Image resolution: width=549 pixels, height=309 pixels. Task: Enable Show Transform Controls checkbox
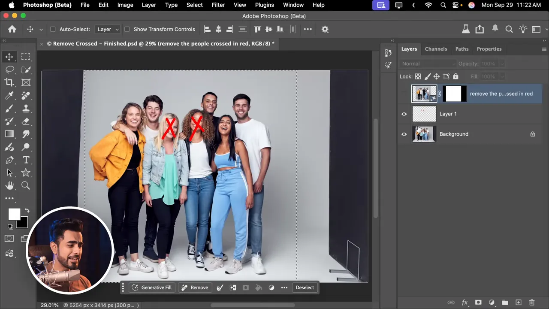pyautogui.click(x=127, y=29)
